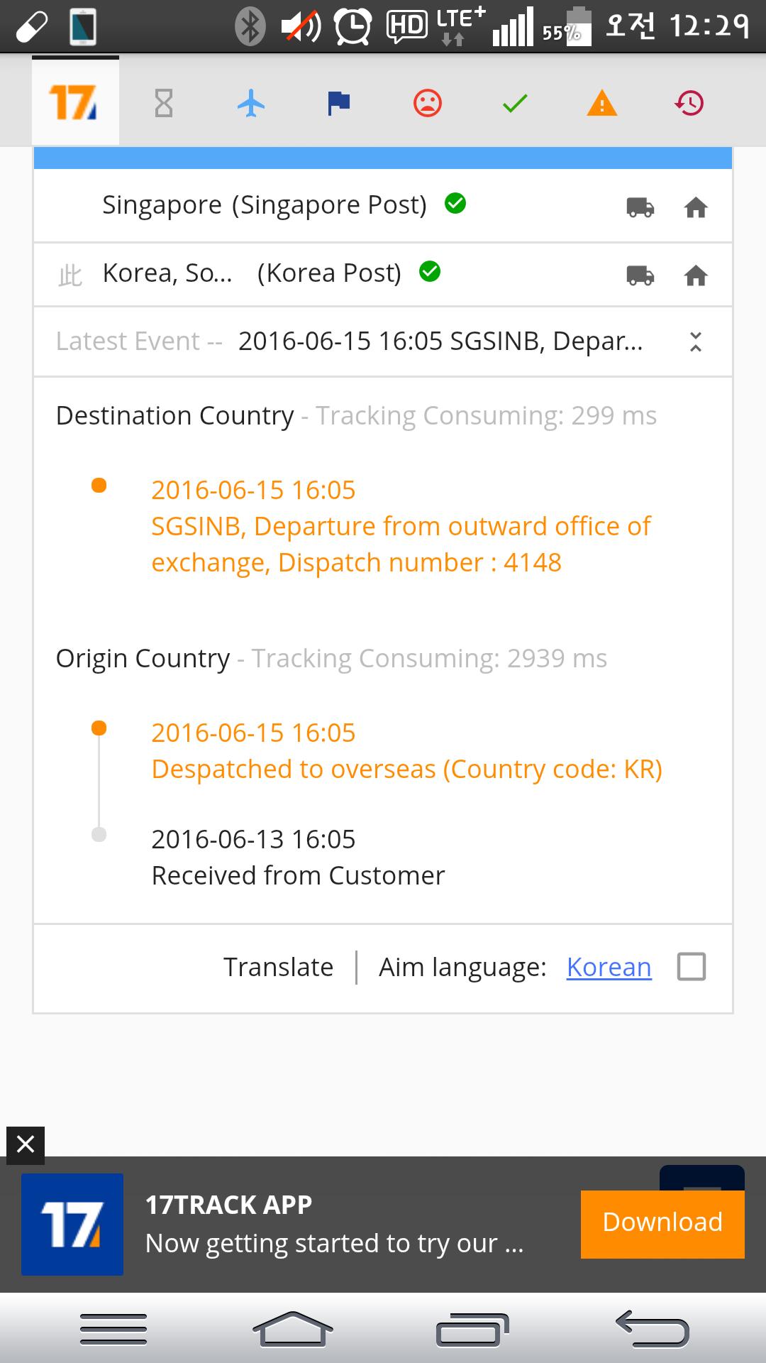Tap the home icon in Korea Post row
Viewport: 766px width, 1363px height.
pos(696,275)
